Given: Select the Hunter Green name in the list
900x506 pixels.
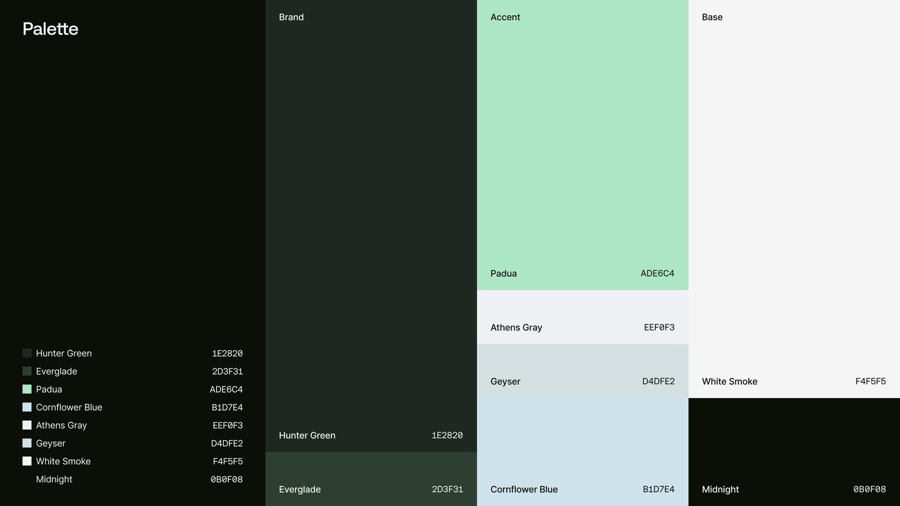Looking at the screenshot, I should coord(64,353).
